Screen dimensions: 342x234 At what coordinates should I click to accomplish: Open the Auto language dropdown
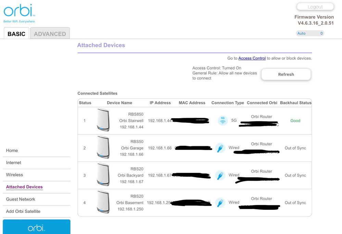[310, 33]
